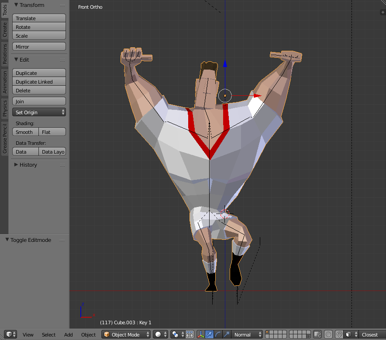386x340 pixels.
Task: Click the Rotate button
Action: click(39, 27)
